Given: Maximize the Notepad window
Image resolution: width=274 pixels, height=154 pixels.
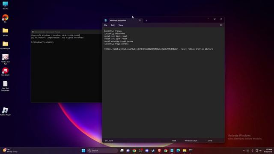Looking at the screenshot, I should (214, 19).
